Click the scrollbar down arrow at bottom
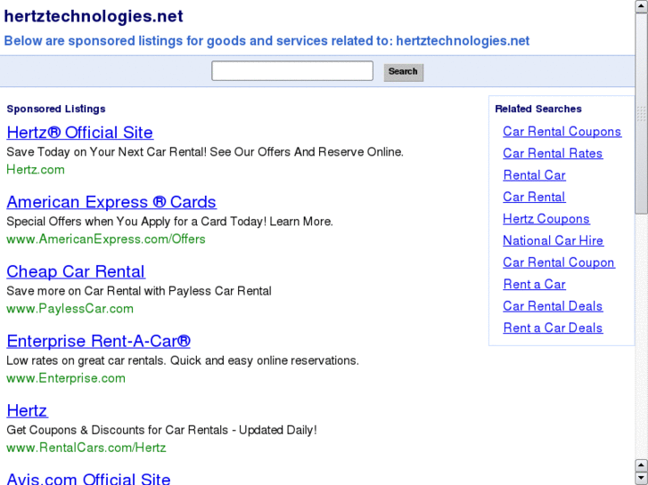Screen dimensions: 648x485 641,478
